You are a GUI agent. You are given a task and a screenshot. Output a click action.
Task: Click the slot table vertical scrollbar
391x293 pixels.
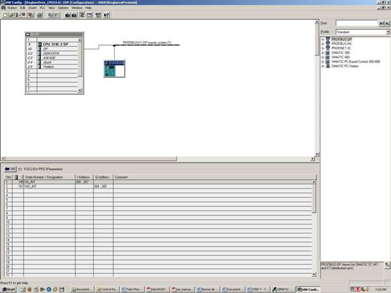314,199
